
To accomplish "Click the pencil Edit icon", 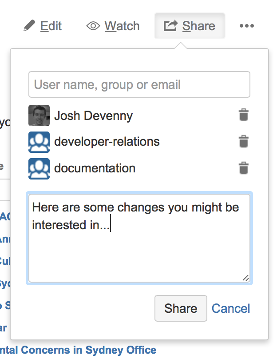I will coord(29,26).
